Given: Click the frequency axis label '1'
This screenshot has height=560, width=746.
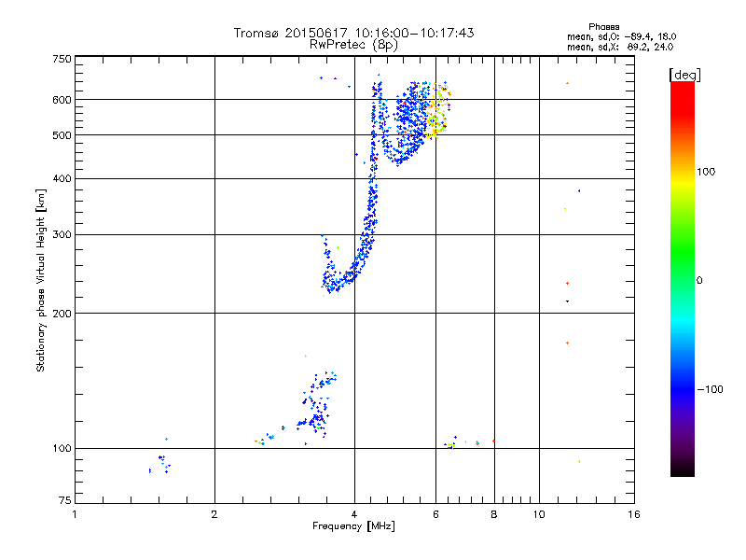Looking at the screenshot, I should pos(75,514).
